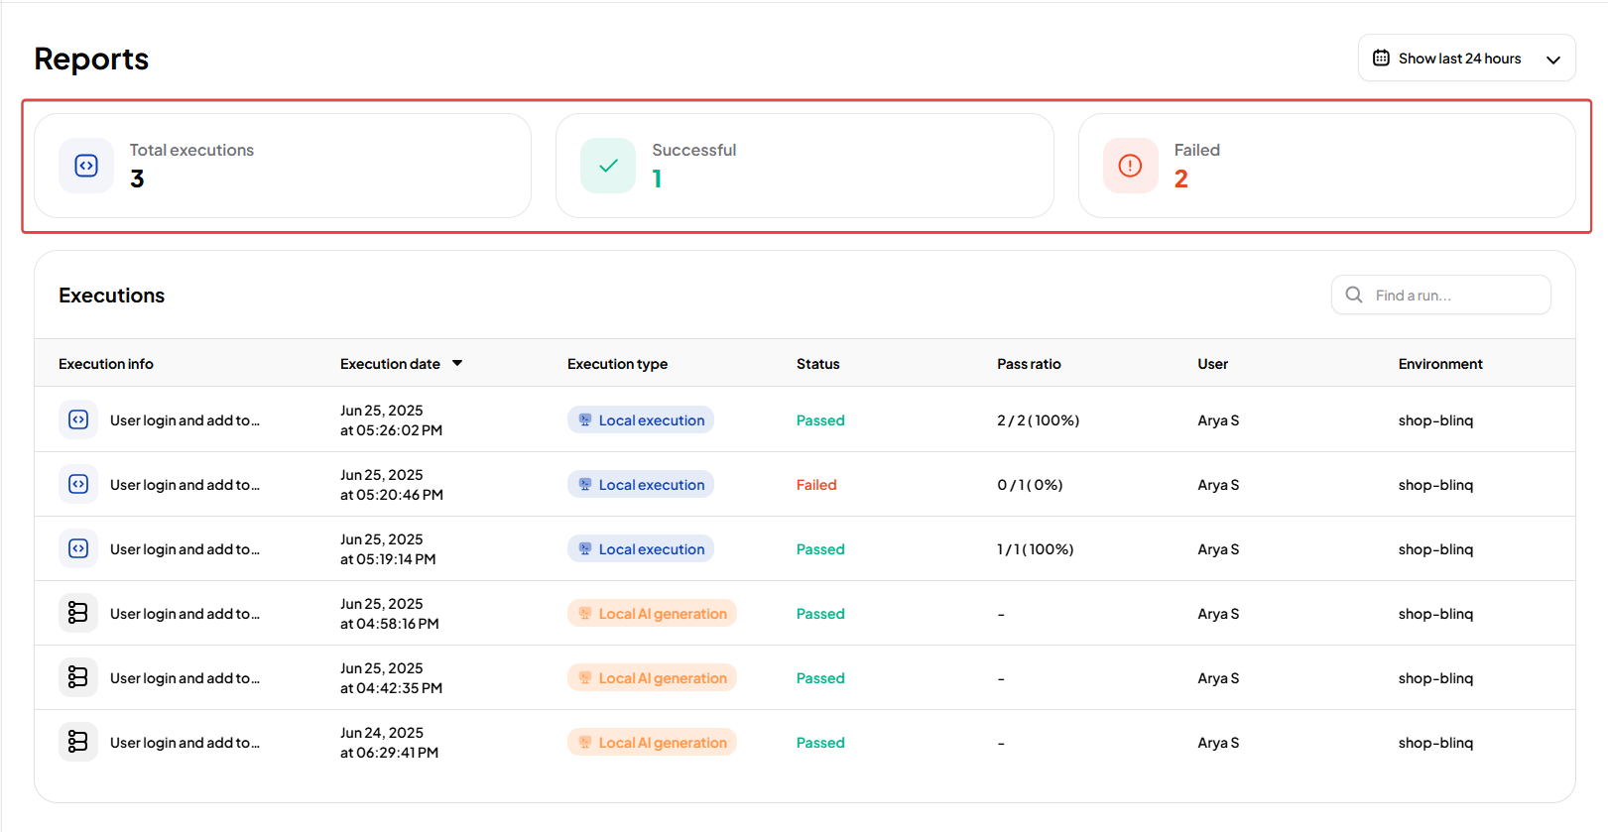Screen dimensions: 1608x832
Task: Focus the Find a run search field
Action: (x=1441, y=295)
